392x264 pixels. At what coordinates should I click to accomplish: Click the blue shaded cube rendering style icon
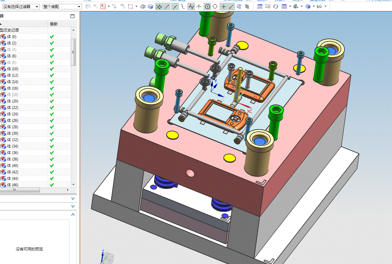click(x=308, y=6)
